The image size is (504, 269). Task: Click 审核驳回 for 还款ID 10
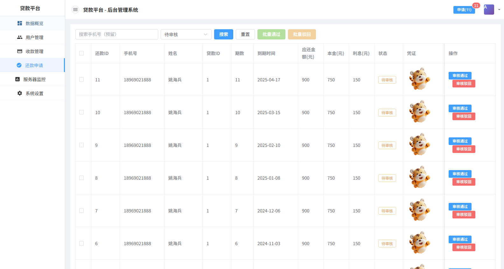(464, 116)
